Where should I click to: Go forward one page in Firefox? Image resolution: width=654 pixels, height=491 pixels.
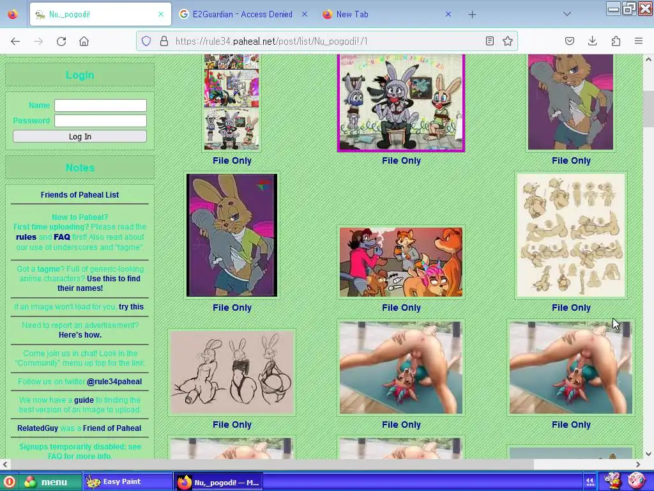tap(38, 41)
